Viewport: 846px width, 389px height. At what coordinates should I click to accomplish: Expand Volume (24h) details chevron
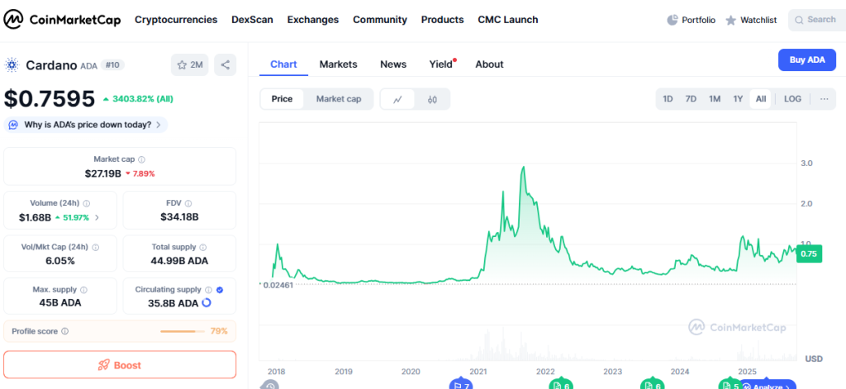[x=97, y=218]
